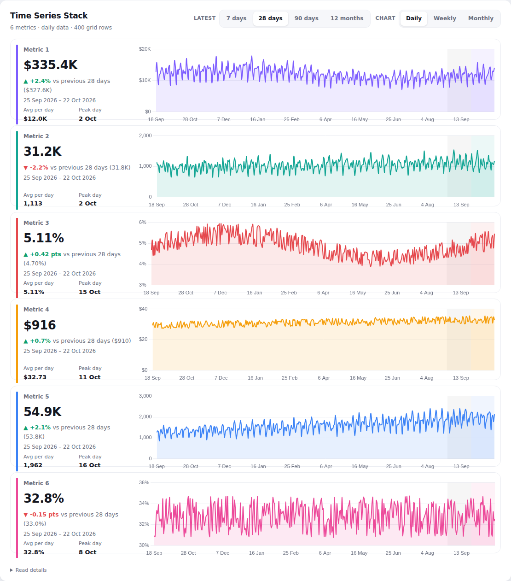Click the 36% axis label in Metric 6
The height and width of the screenshot is (581, 511).
[x=144, y=482]
